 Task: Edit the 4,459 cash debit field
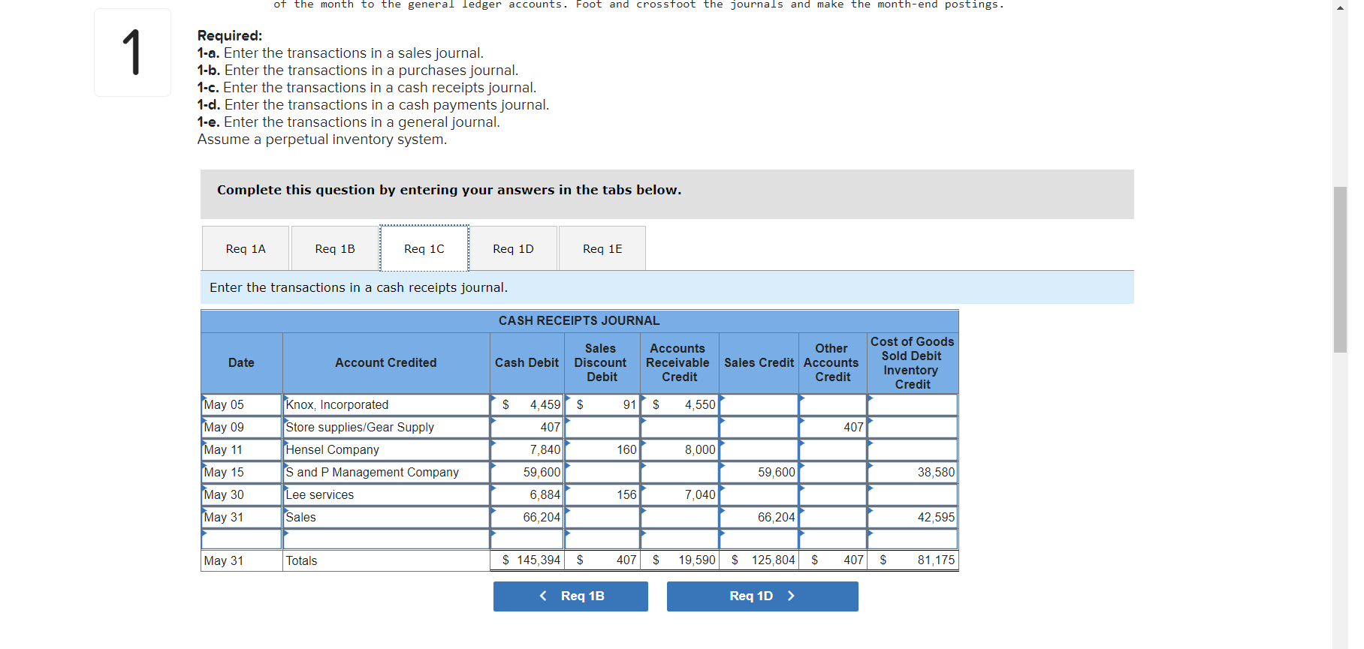click(527, 404)
